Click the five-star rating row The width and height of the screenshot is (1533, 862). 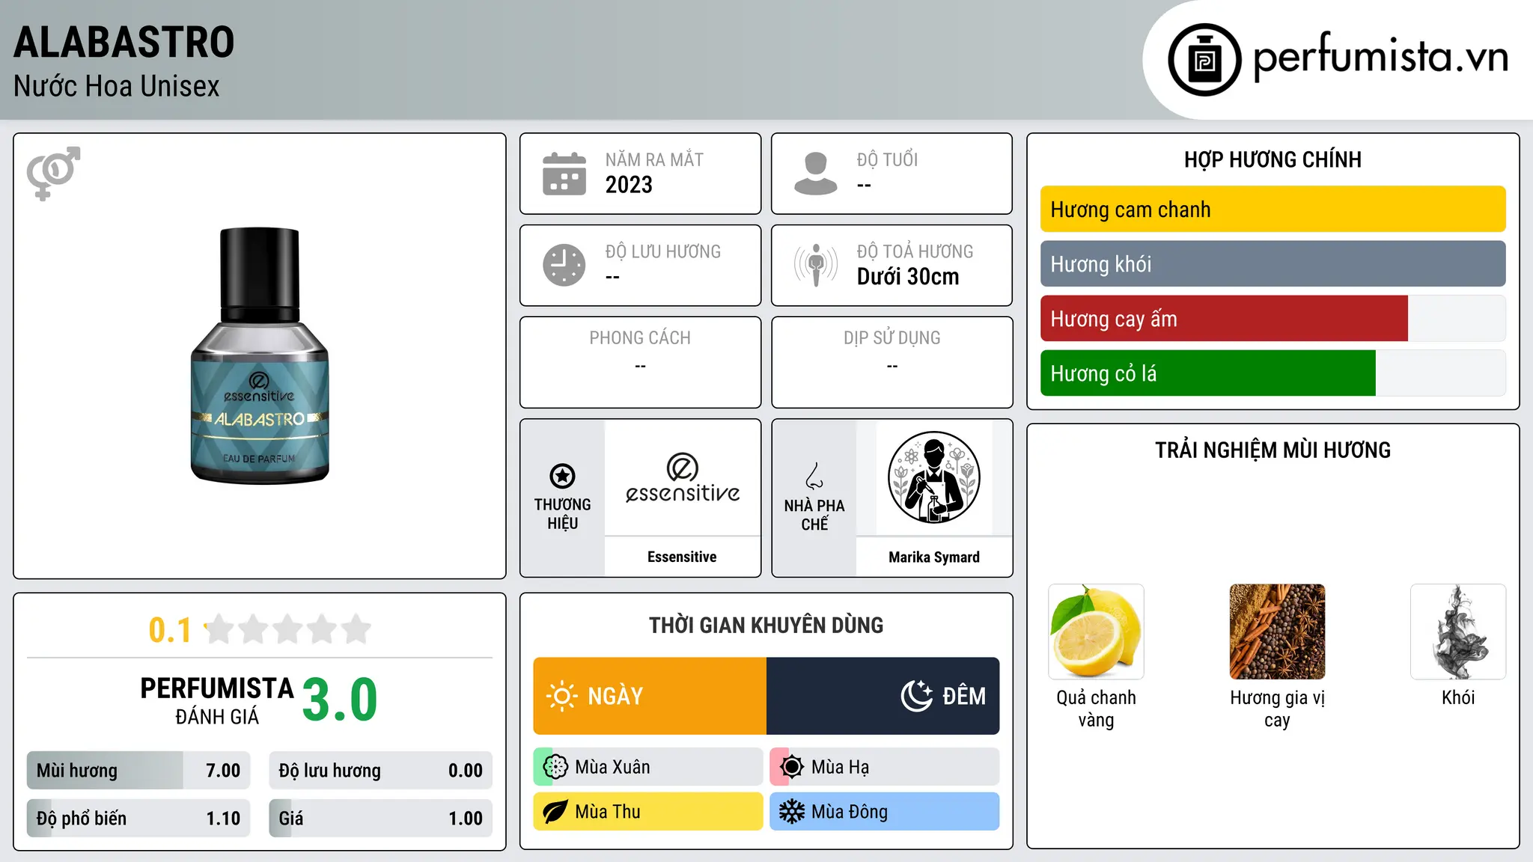coord(288,629)
